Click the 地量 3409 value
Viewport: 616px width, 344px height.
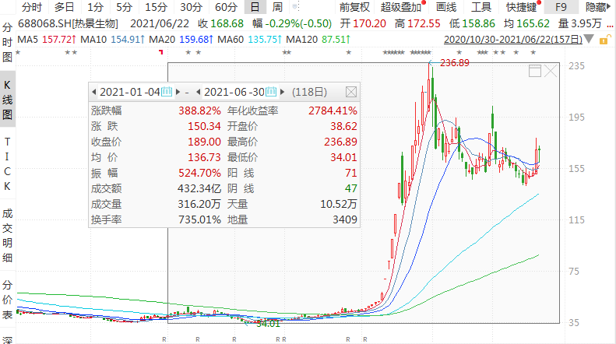click(x=345, y=219)
